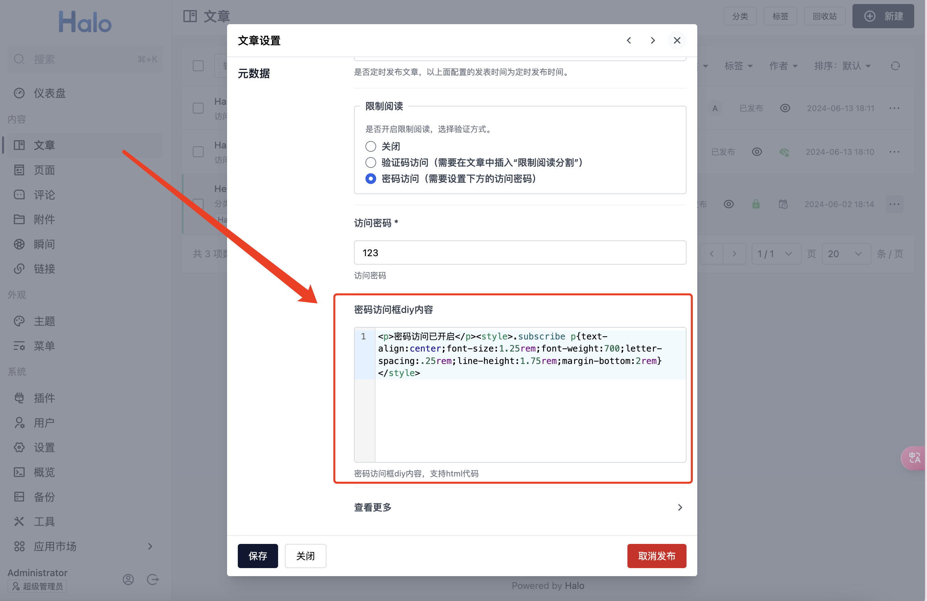This screenshot has width=927, height=601.
Task: Go to the next post in 文章设置 dialog
Action: (x=653, y=41)
